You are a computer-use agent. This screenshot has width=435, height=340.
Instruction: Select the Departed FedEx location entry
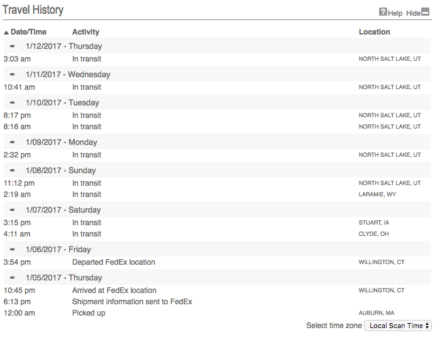click(113, 262)
